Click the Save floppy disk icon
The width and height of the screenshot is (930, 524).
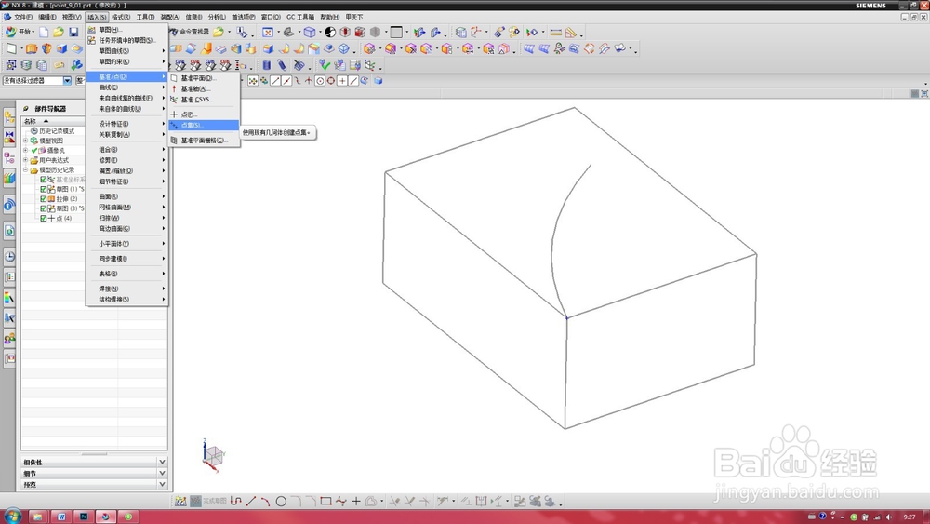point(73,32)
